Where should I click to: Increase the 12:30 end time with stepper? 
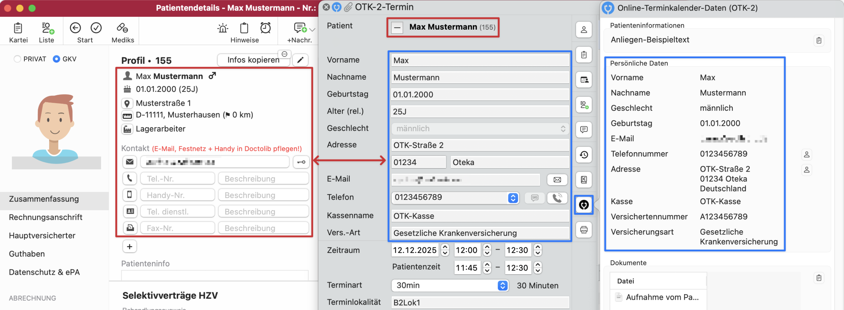(538, 248)
